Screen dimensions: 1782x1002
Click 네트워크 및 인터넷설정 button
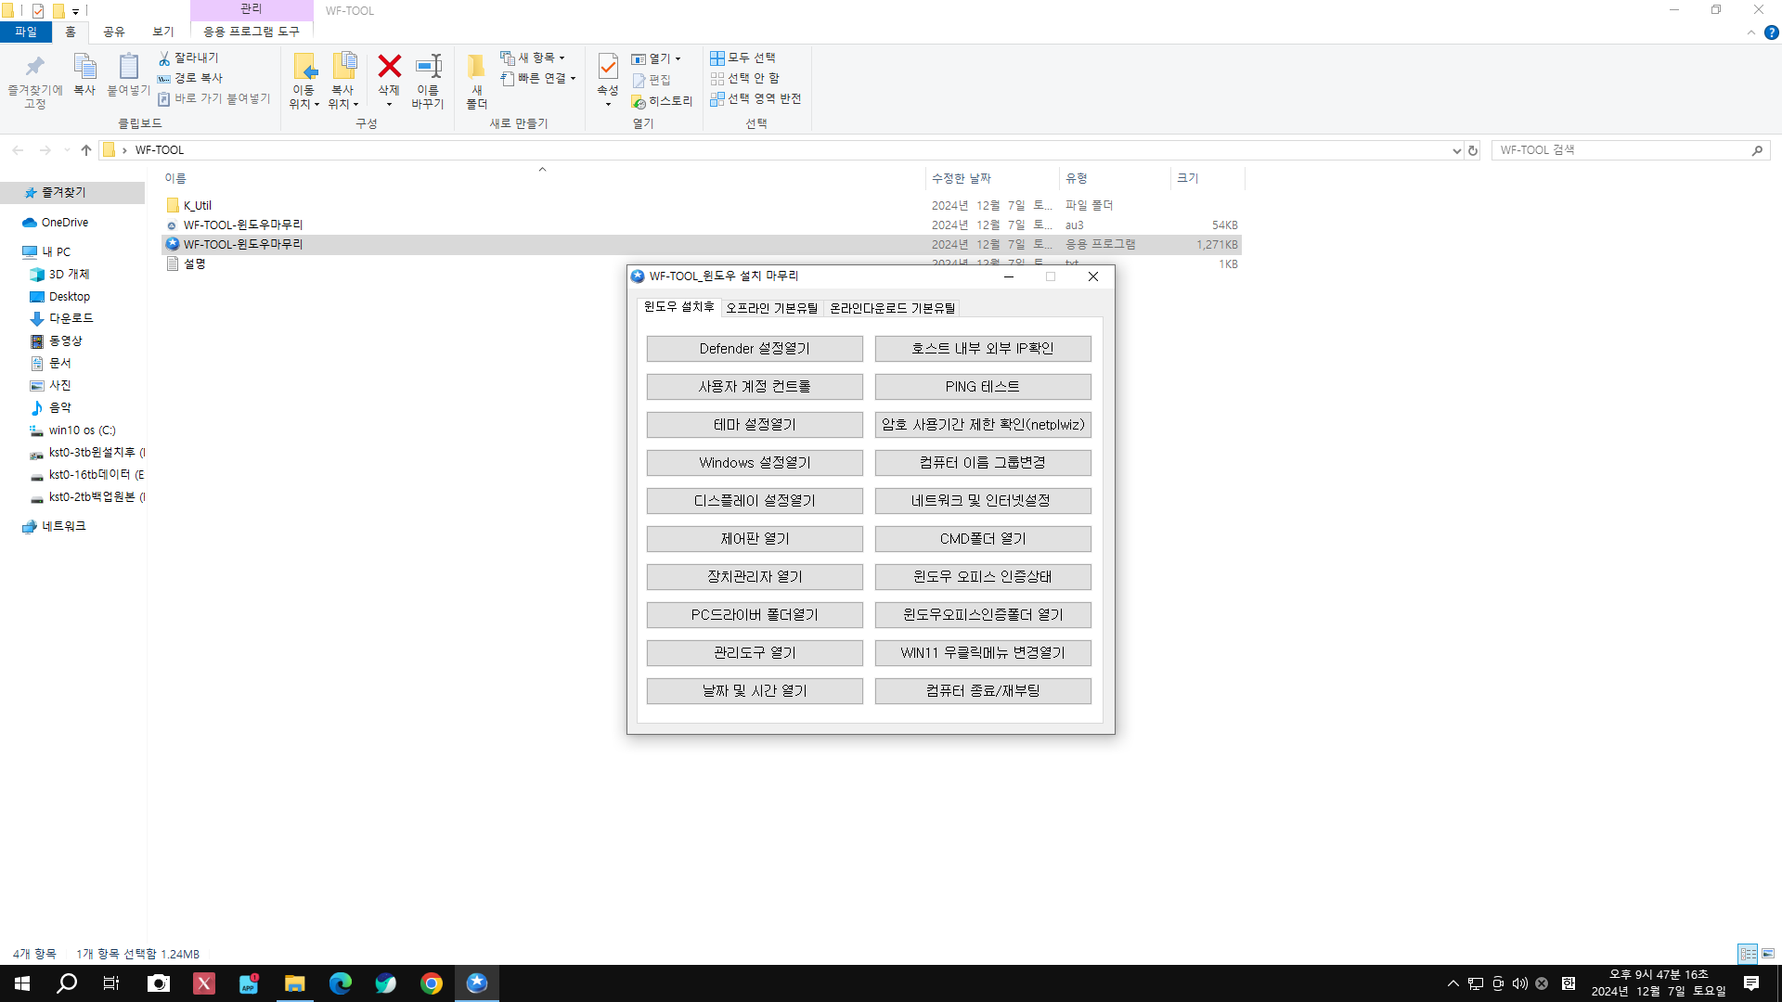tap(983, 501)
